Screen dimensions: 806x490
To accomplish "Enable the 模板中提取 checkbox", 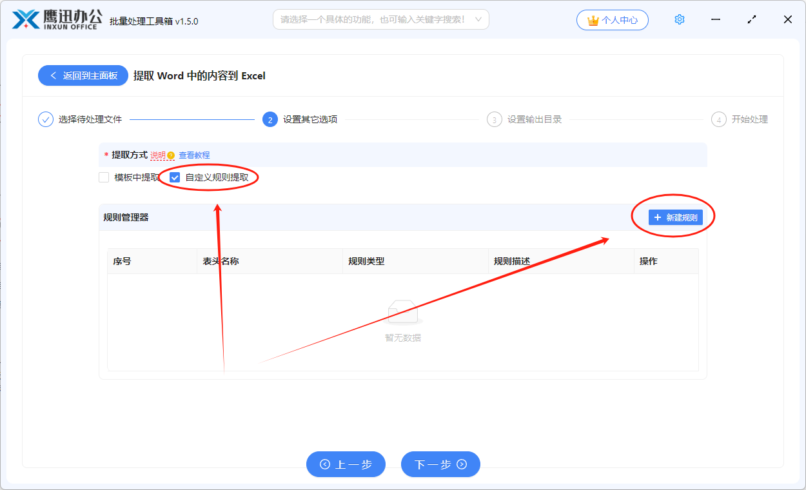I will pyautogui.click(x=103, y=177).
